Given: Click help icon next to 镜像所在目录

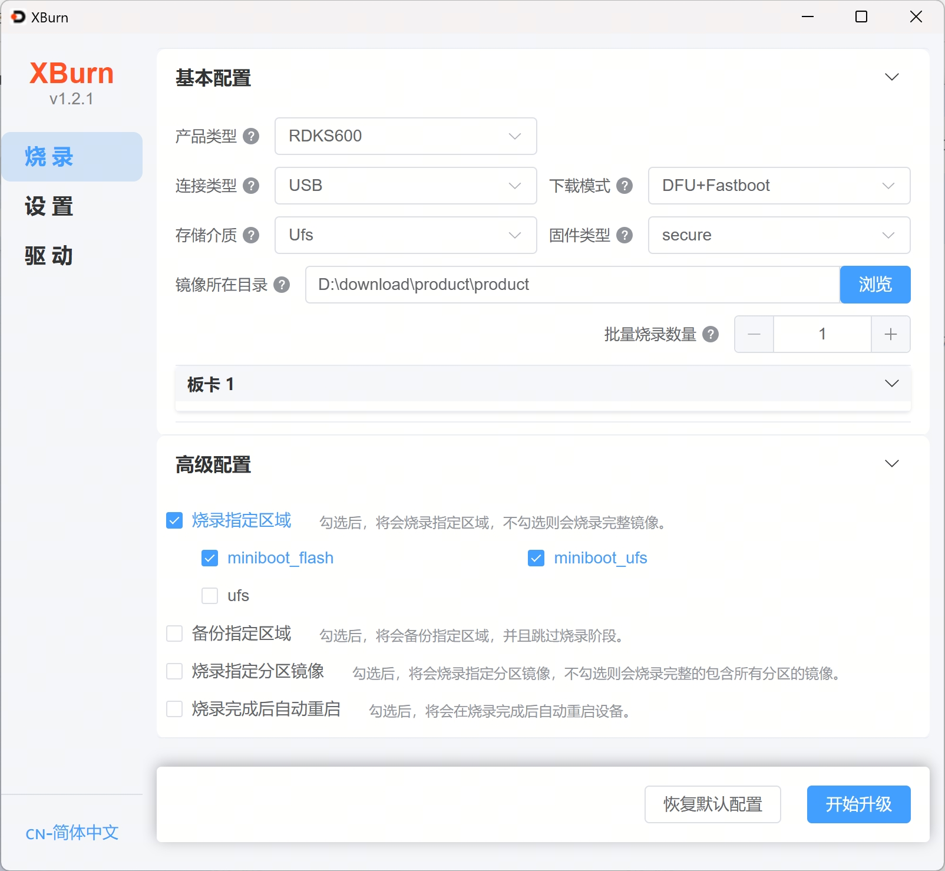Looking at the screenshot, I should (x=282, y=285).
